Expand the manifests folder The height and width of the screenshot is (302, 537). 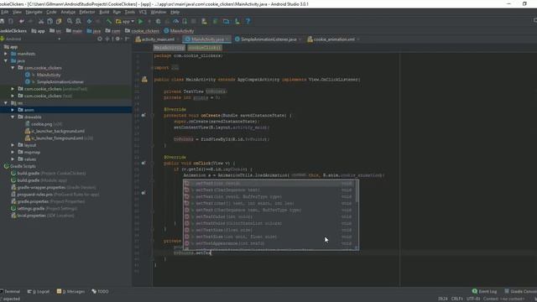tap(6, 54)
